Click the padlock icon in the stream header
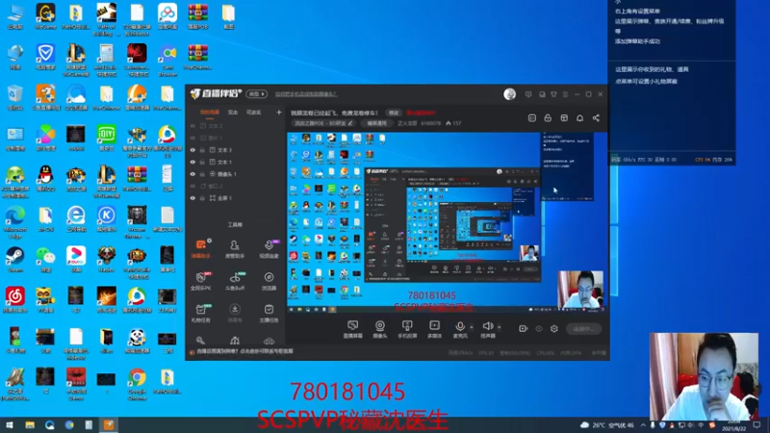This screenshot has width=770, height=433. click(x=548, y=117)
